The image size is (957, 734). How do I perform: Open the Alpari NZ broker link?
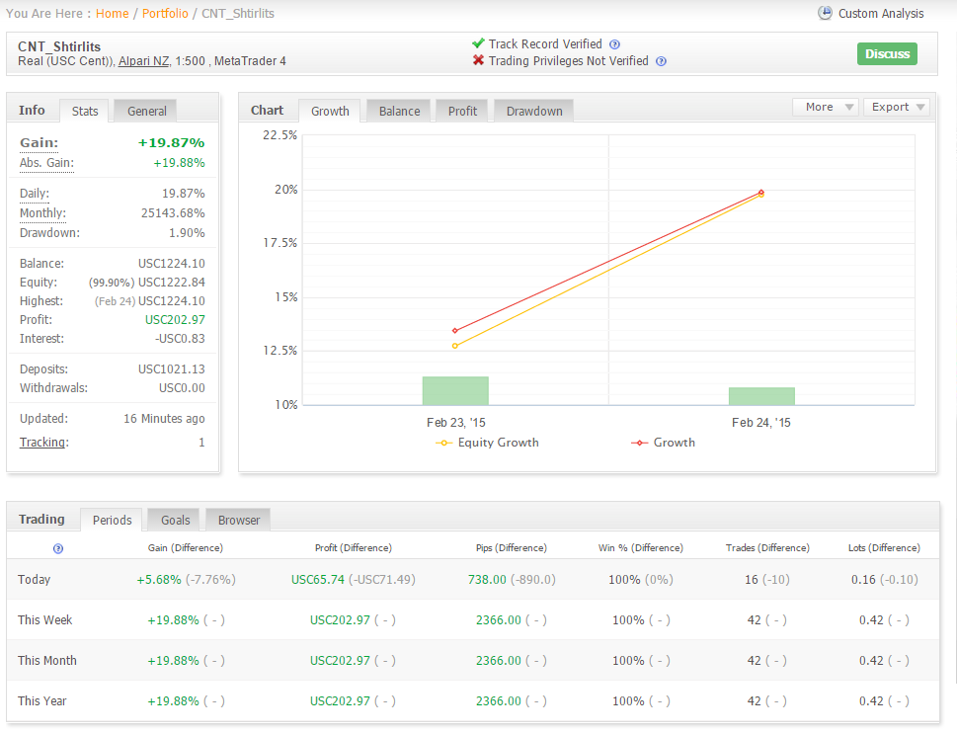[x=143, y=61]
